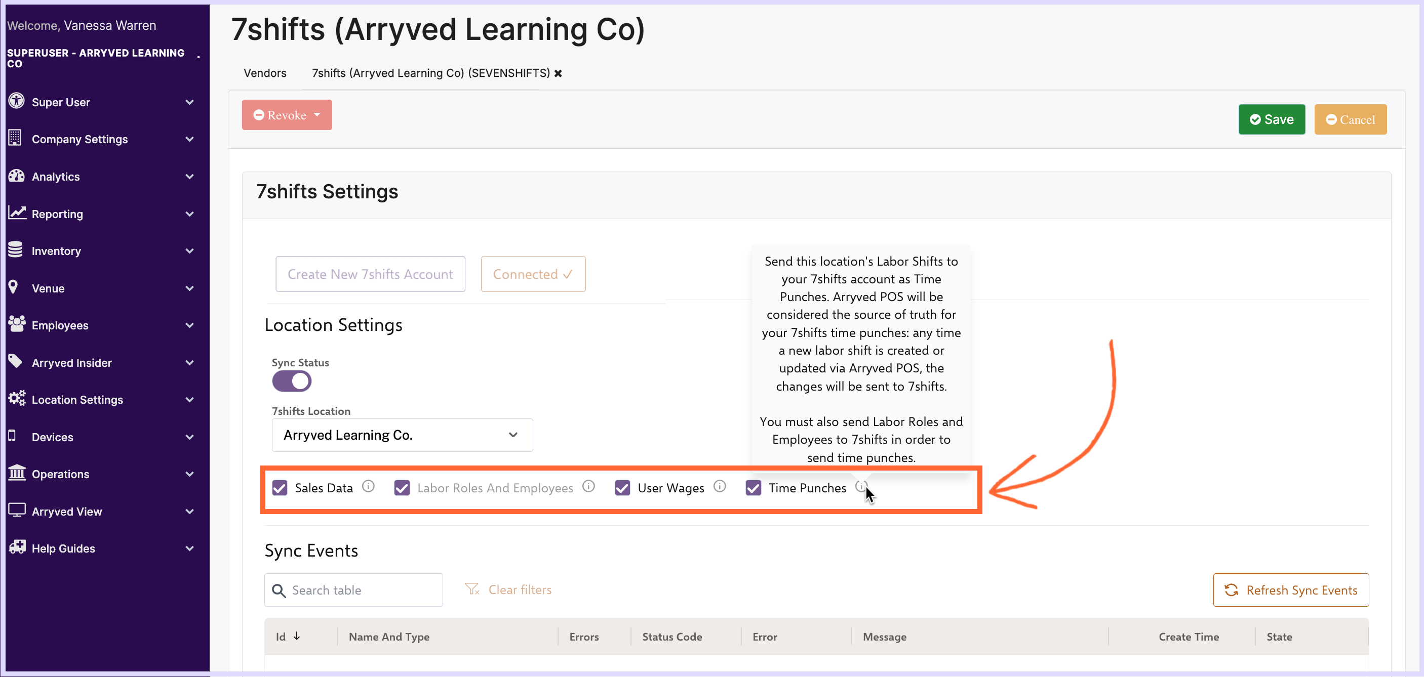Click Refresh Sync Events button

pos(1291,590)
